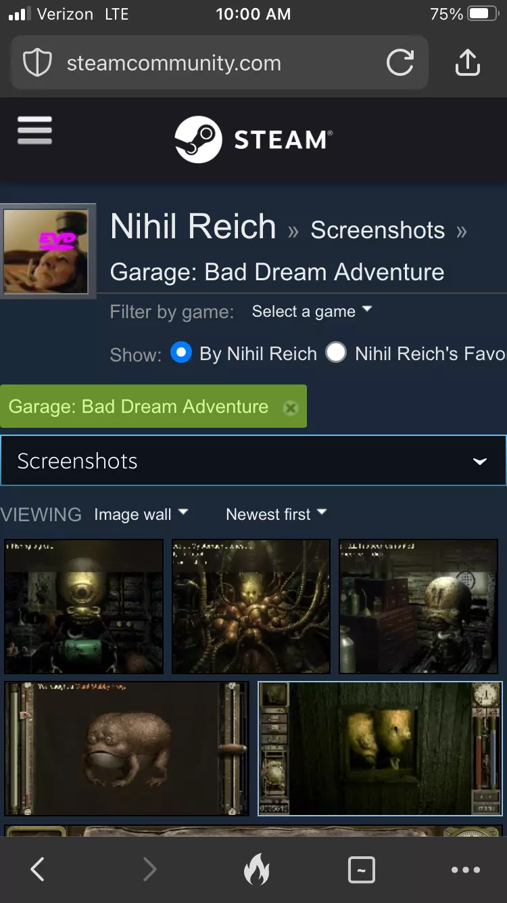The width and height of the screenshot is (507, 903).
Task: Open the tabs switcher icon
Action: [361, 870]
